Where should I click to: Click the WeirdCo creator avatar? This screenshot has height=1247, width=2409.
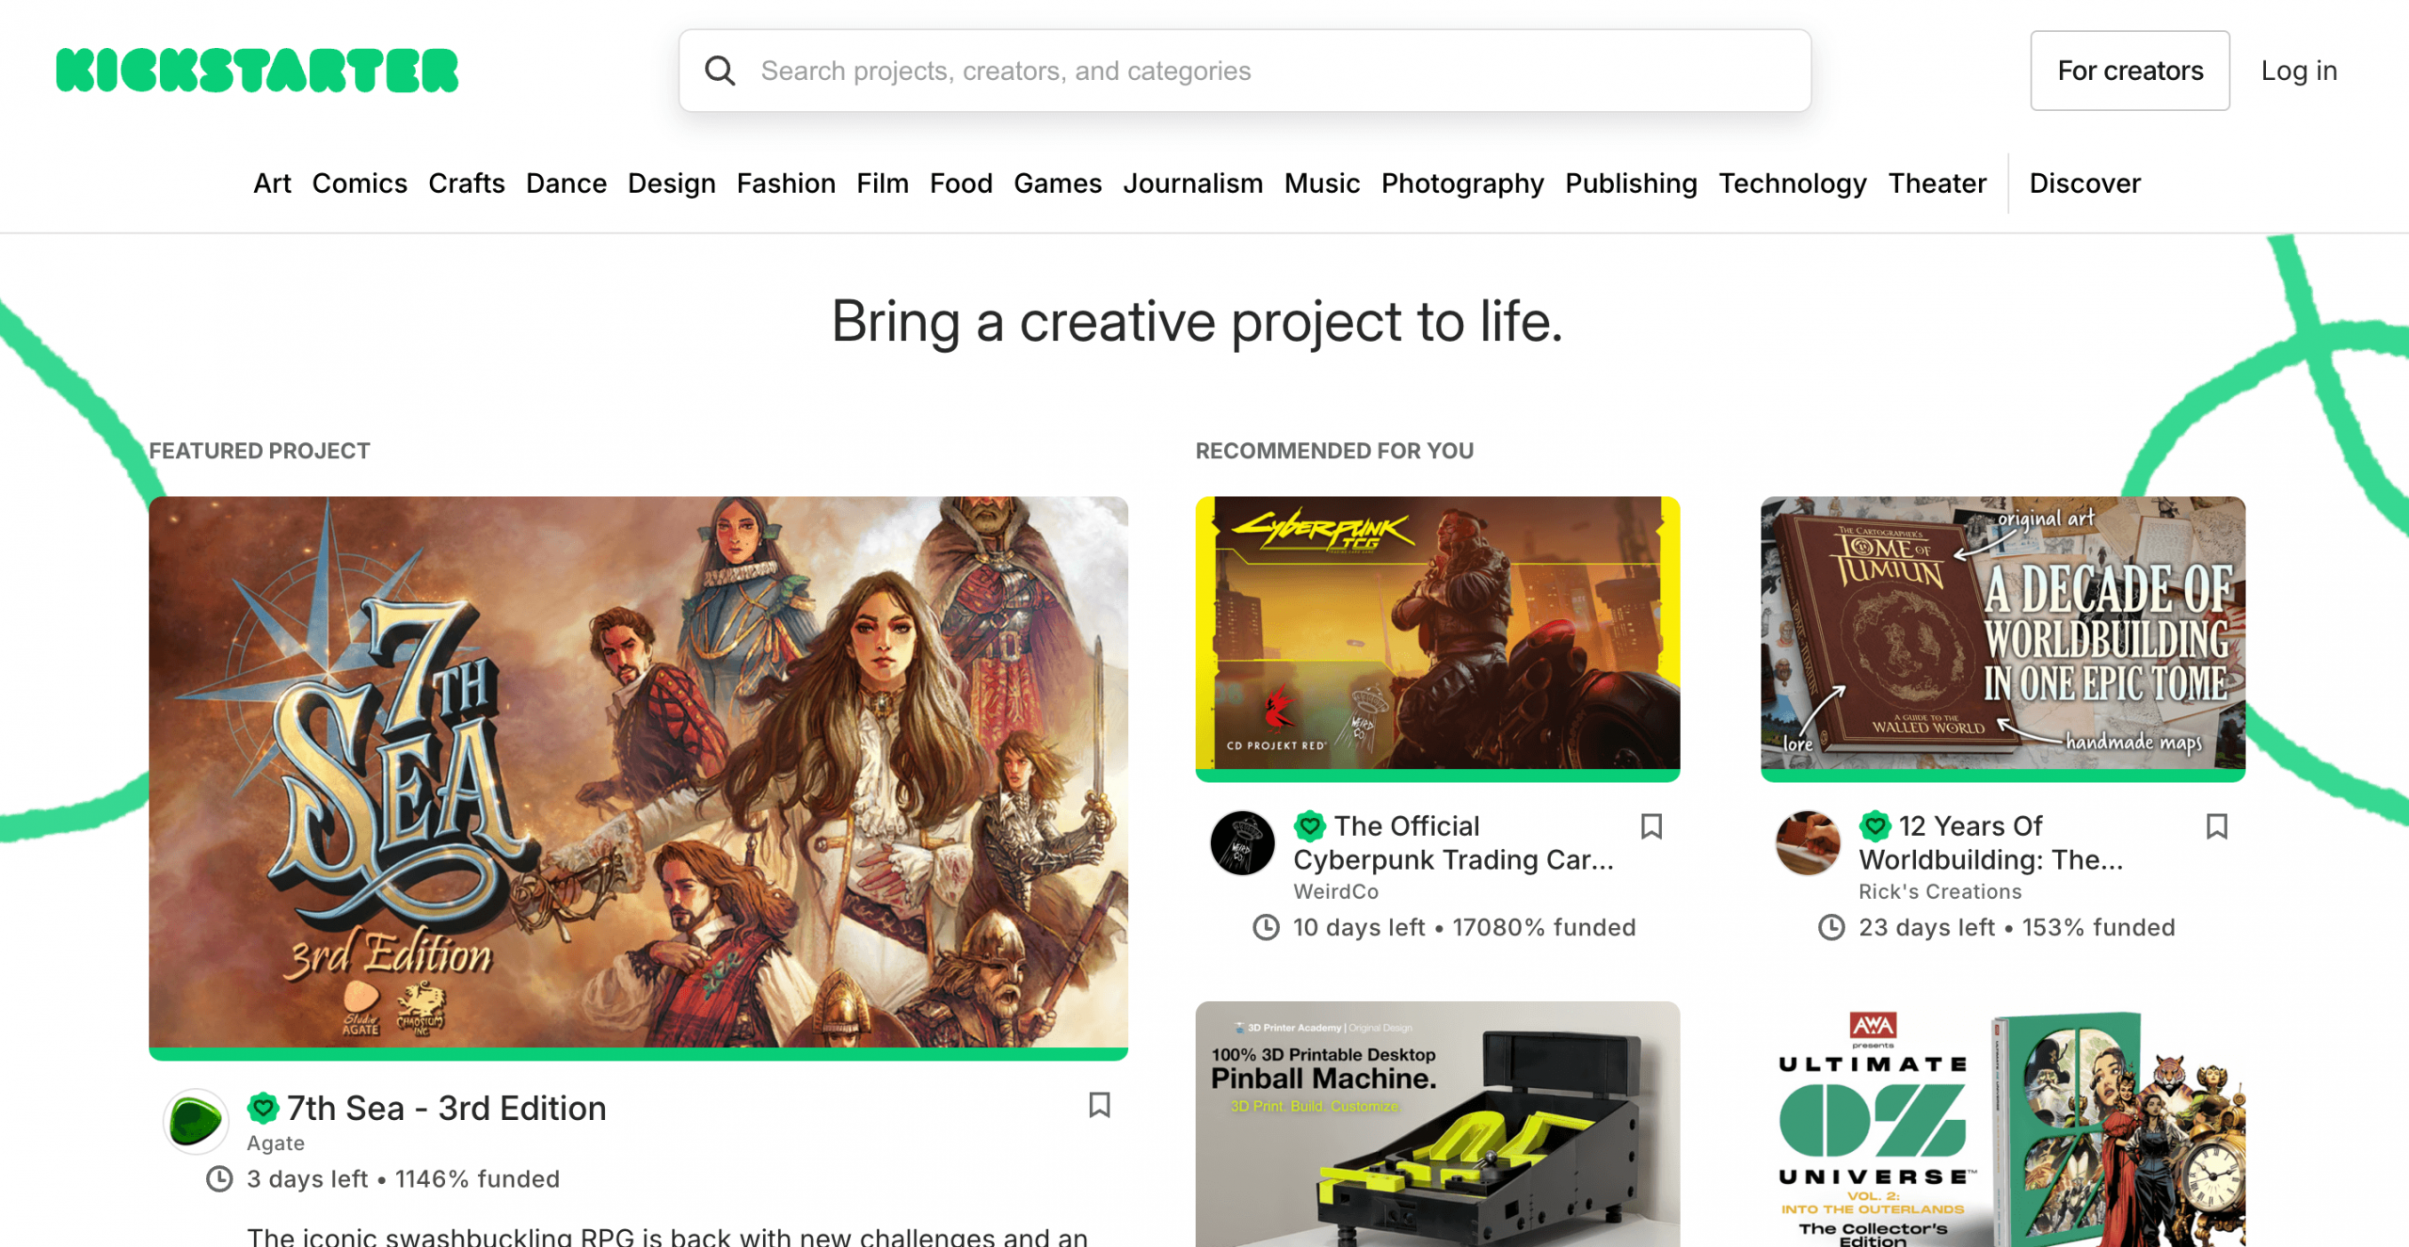[1242, 843]
